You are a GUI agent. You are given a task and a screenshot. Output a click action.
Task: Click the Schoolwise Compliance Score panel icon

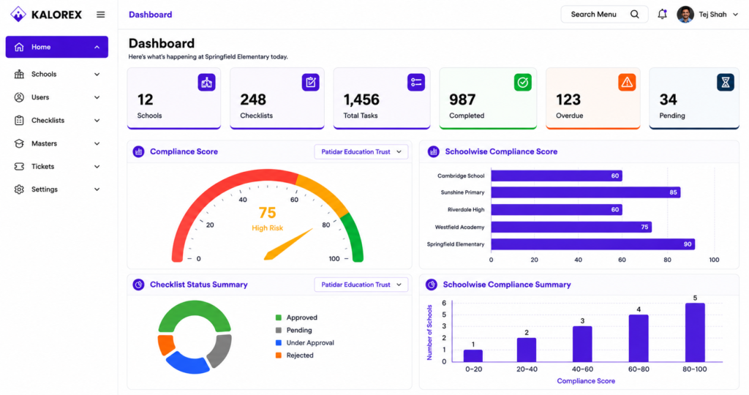click(433, 152)
